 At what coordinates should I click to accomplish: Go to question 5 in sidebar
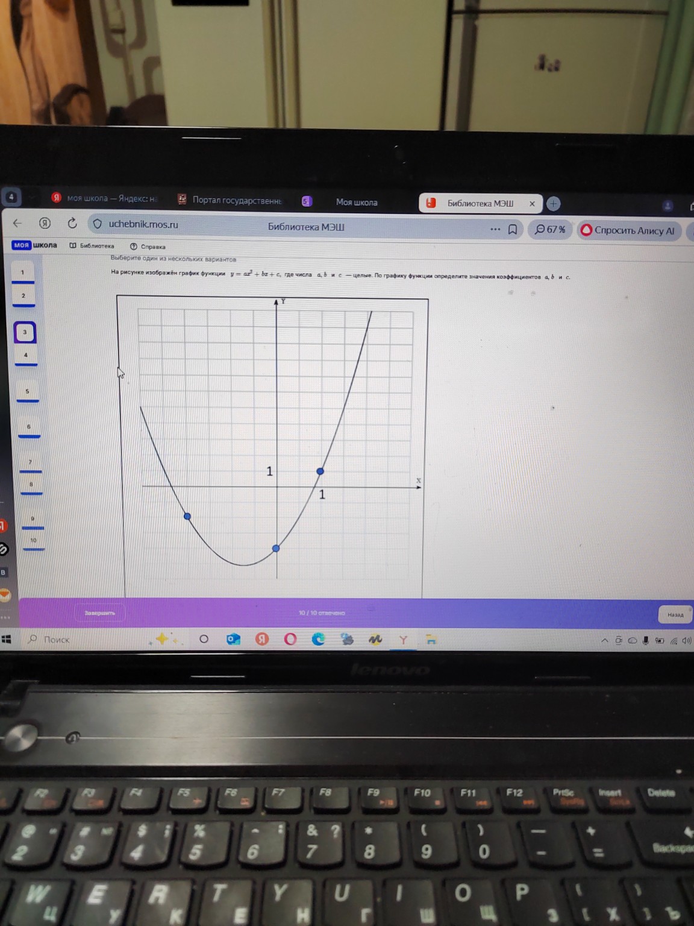(x=27, y=392)
